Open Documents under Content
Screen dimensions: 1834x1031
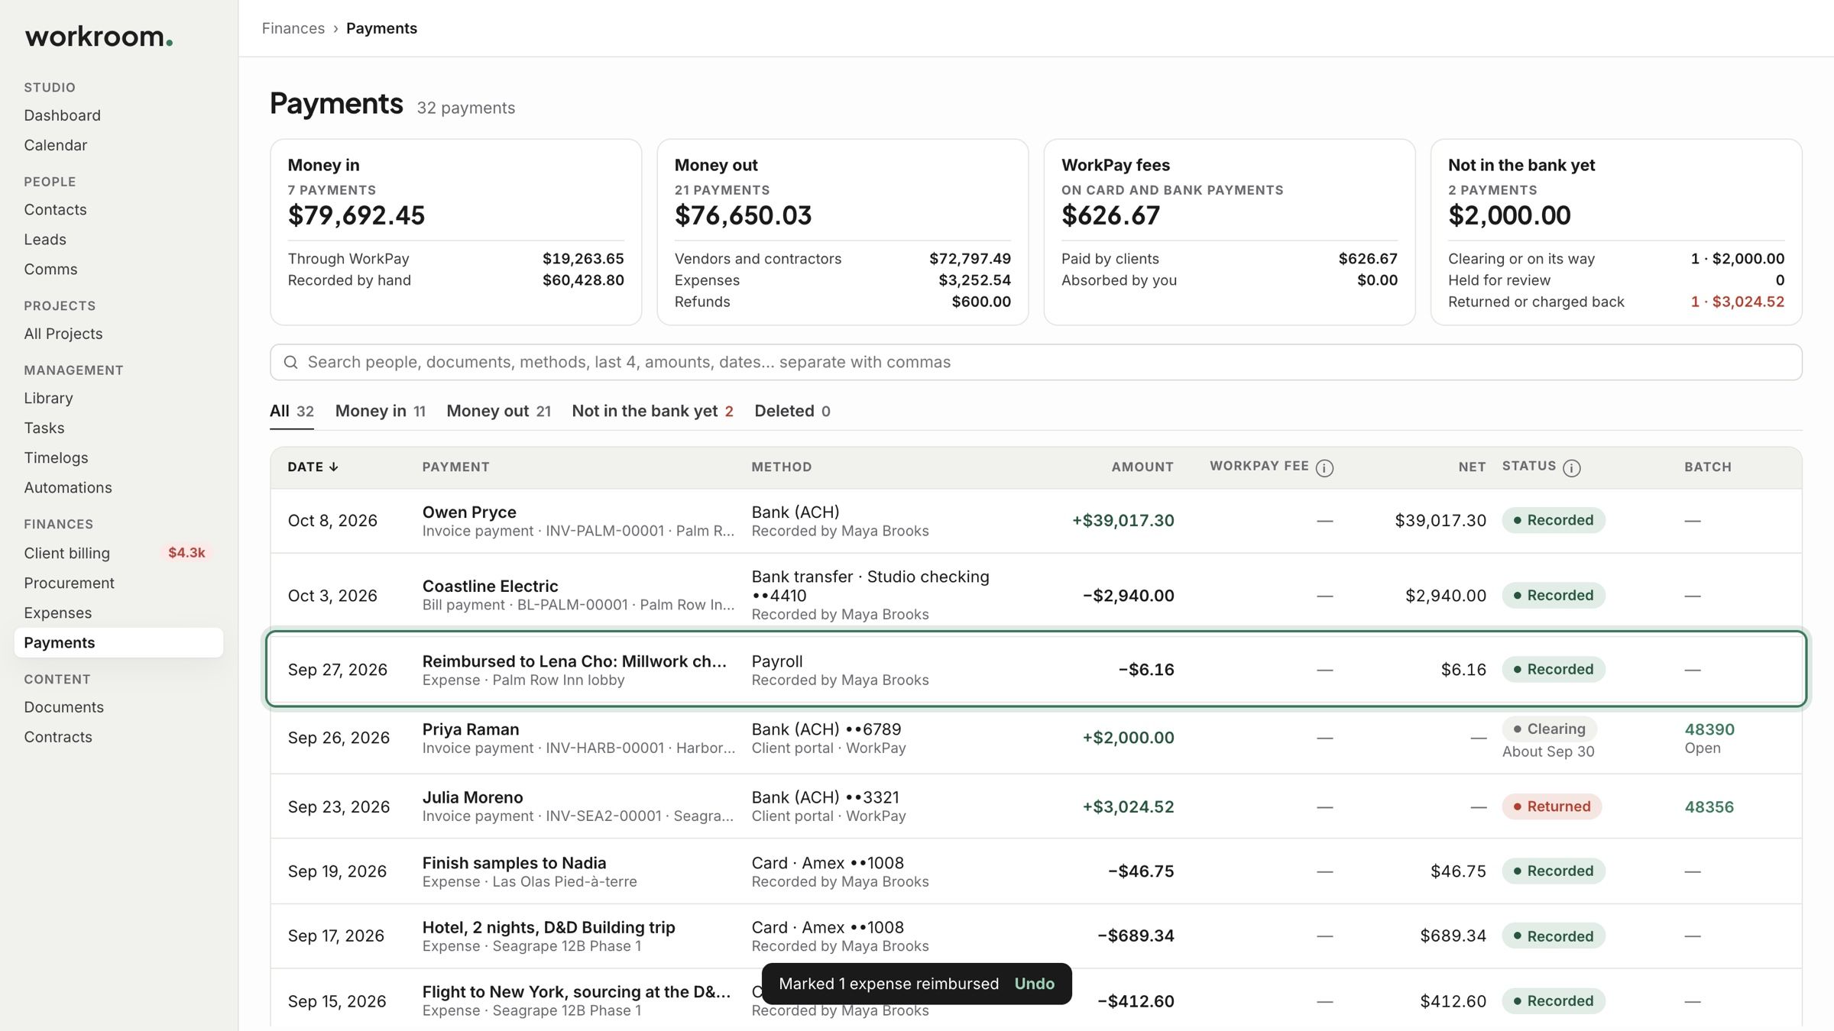click(63, 707)
